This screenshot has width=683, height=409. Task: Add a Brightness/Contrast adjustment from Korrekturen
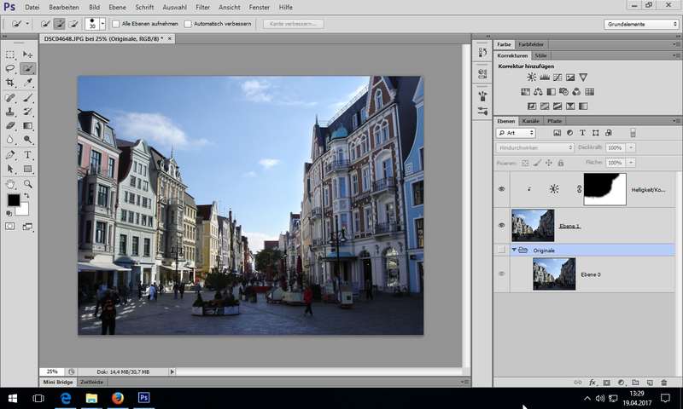pyautogui.click(x=531, y=78)
